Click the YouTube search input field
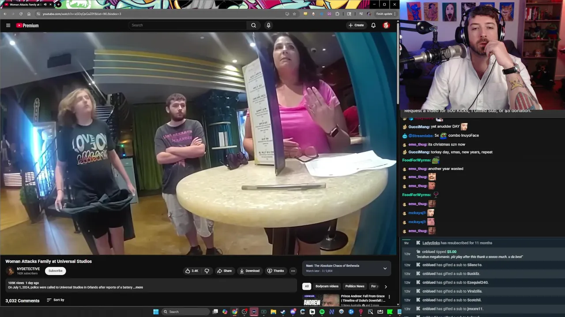This screenshot has height=317, width=565. 188,25
